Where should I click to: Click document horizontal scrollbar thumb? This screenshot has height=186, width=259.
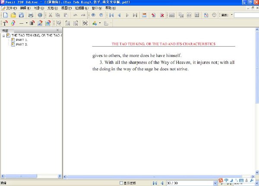(x=155, y=177)
